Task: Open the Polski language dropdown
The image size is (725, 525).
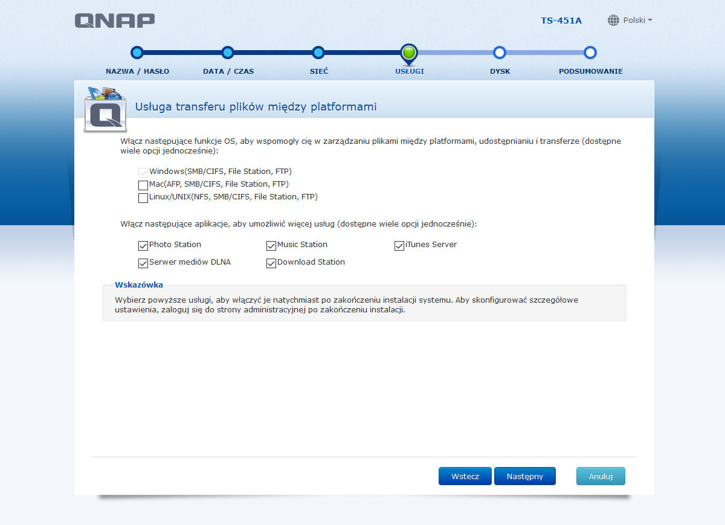Action: (x=637, y=20)
